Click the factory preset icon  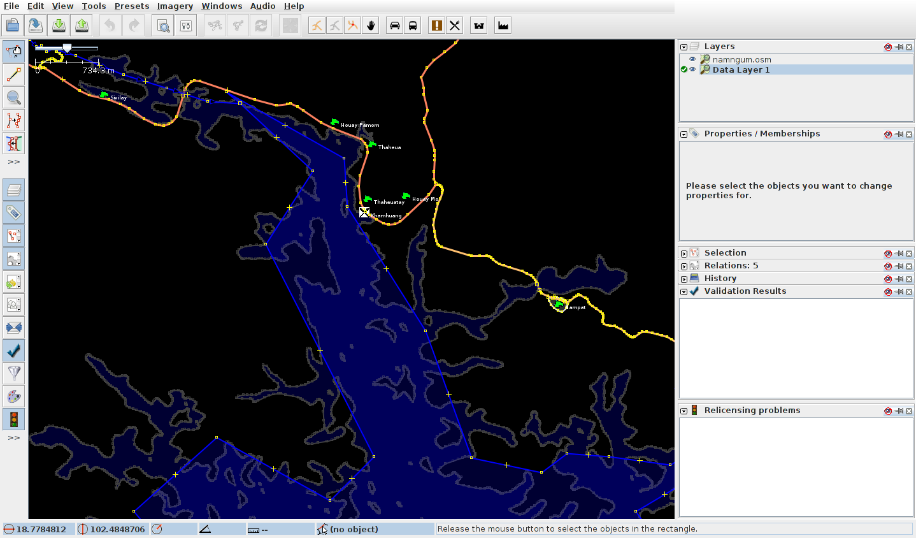pos(503,25)
